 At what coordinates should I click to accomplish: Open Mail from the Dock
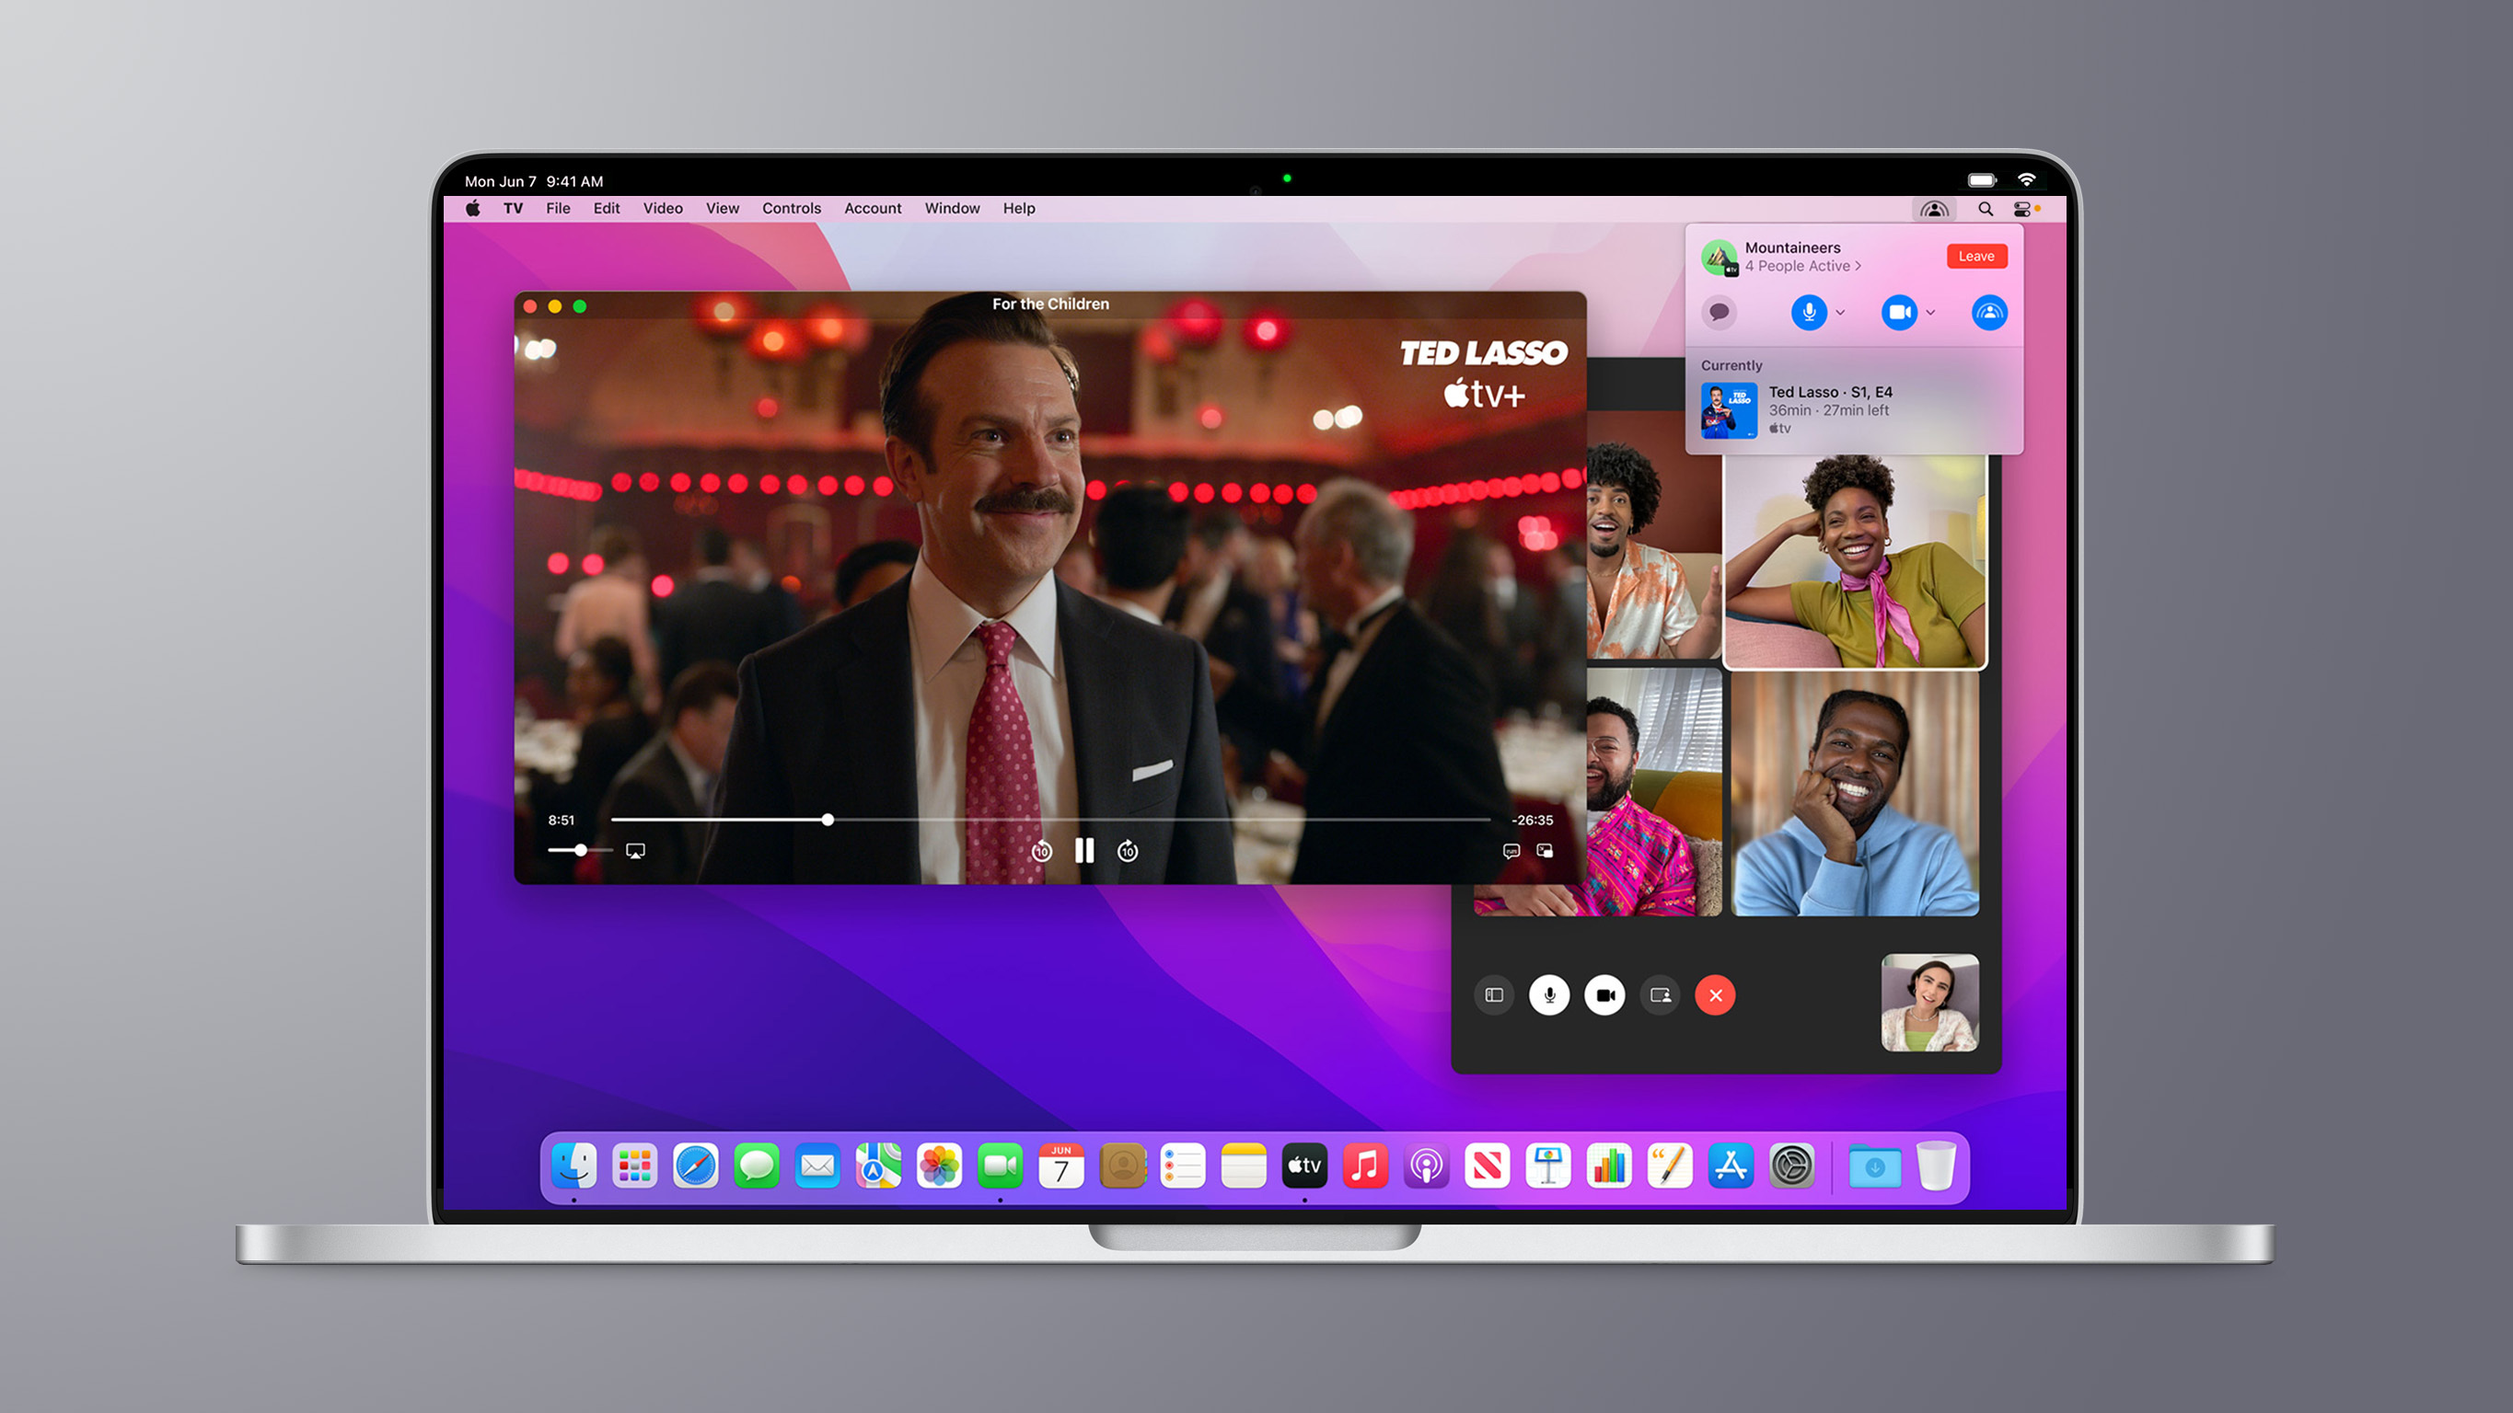(x=817, y=1166)
